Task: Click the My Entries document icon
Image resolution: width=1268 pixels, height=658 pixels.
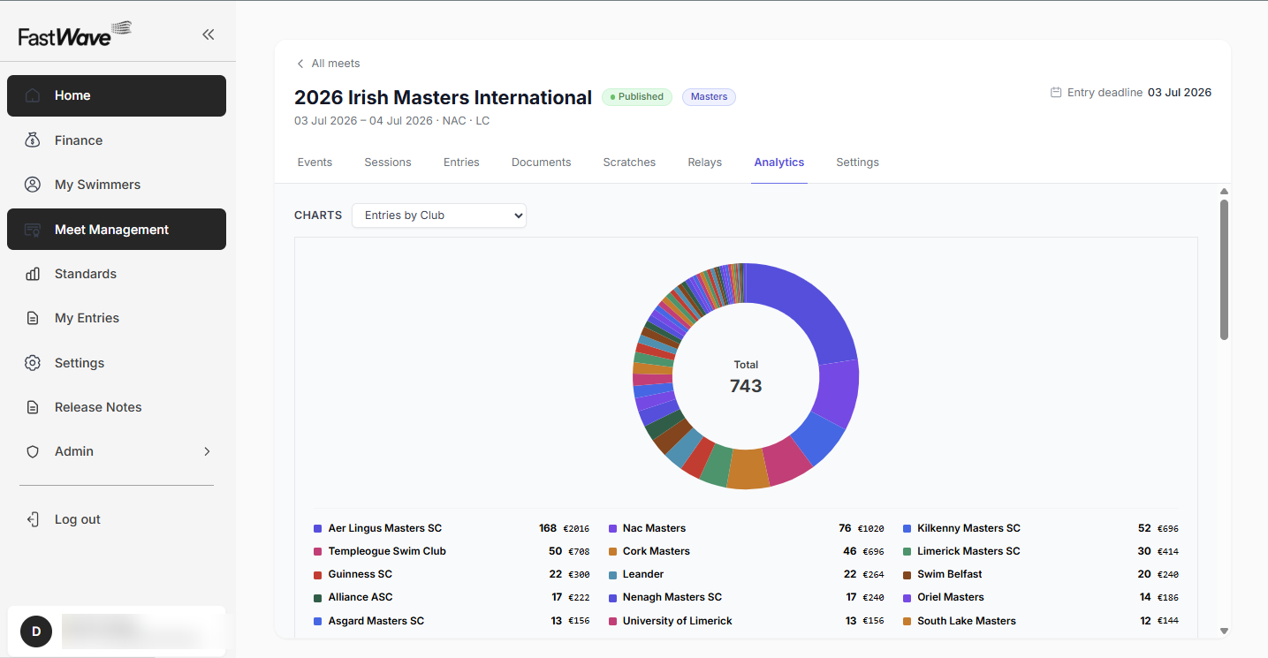Action: 33,318
